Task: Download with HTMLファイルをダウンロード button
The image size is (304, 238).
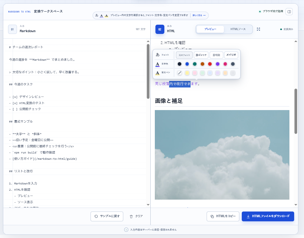Action: pyautogui.click(x=268, y=216)
